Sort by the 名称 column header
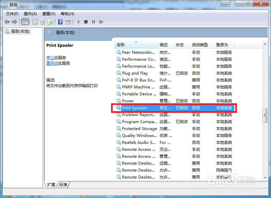 pos(136,45)
